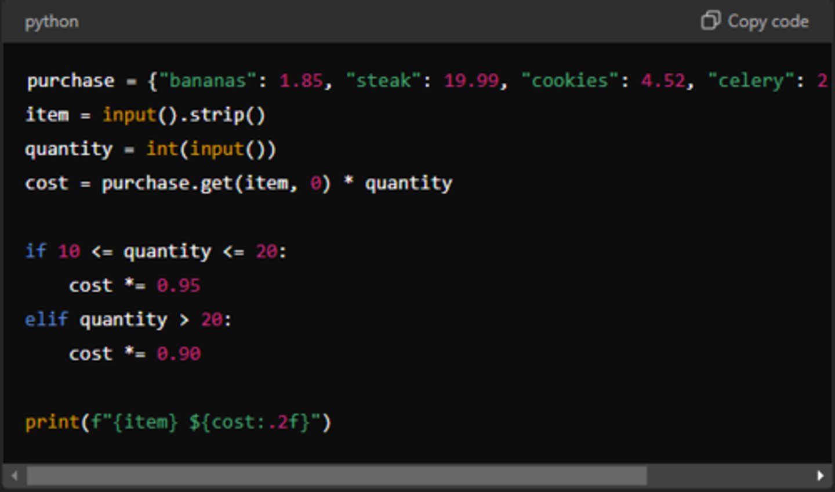This screenshot has height=492, width=835.
Task: Click the python language label
Action: (52, 21)
